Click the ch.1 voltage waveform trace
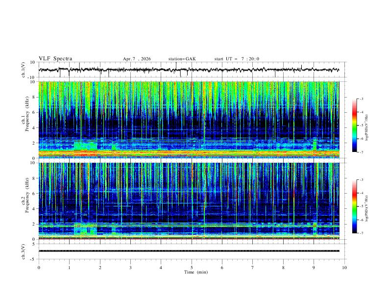Viewport: 388px width, 300px height. tap(189, 70)
